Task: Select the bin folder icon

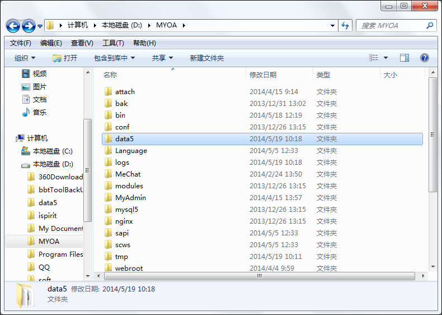Action: coord(108,115)
